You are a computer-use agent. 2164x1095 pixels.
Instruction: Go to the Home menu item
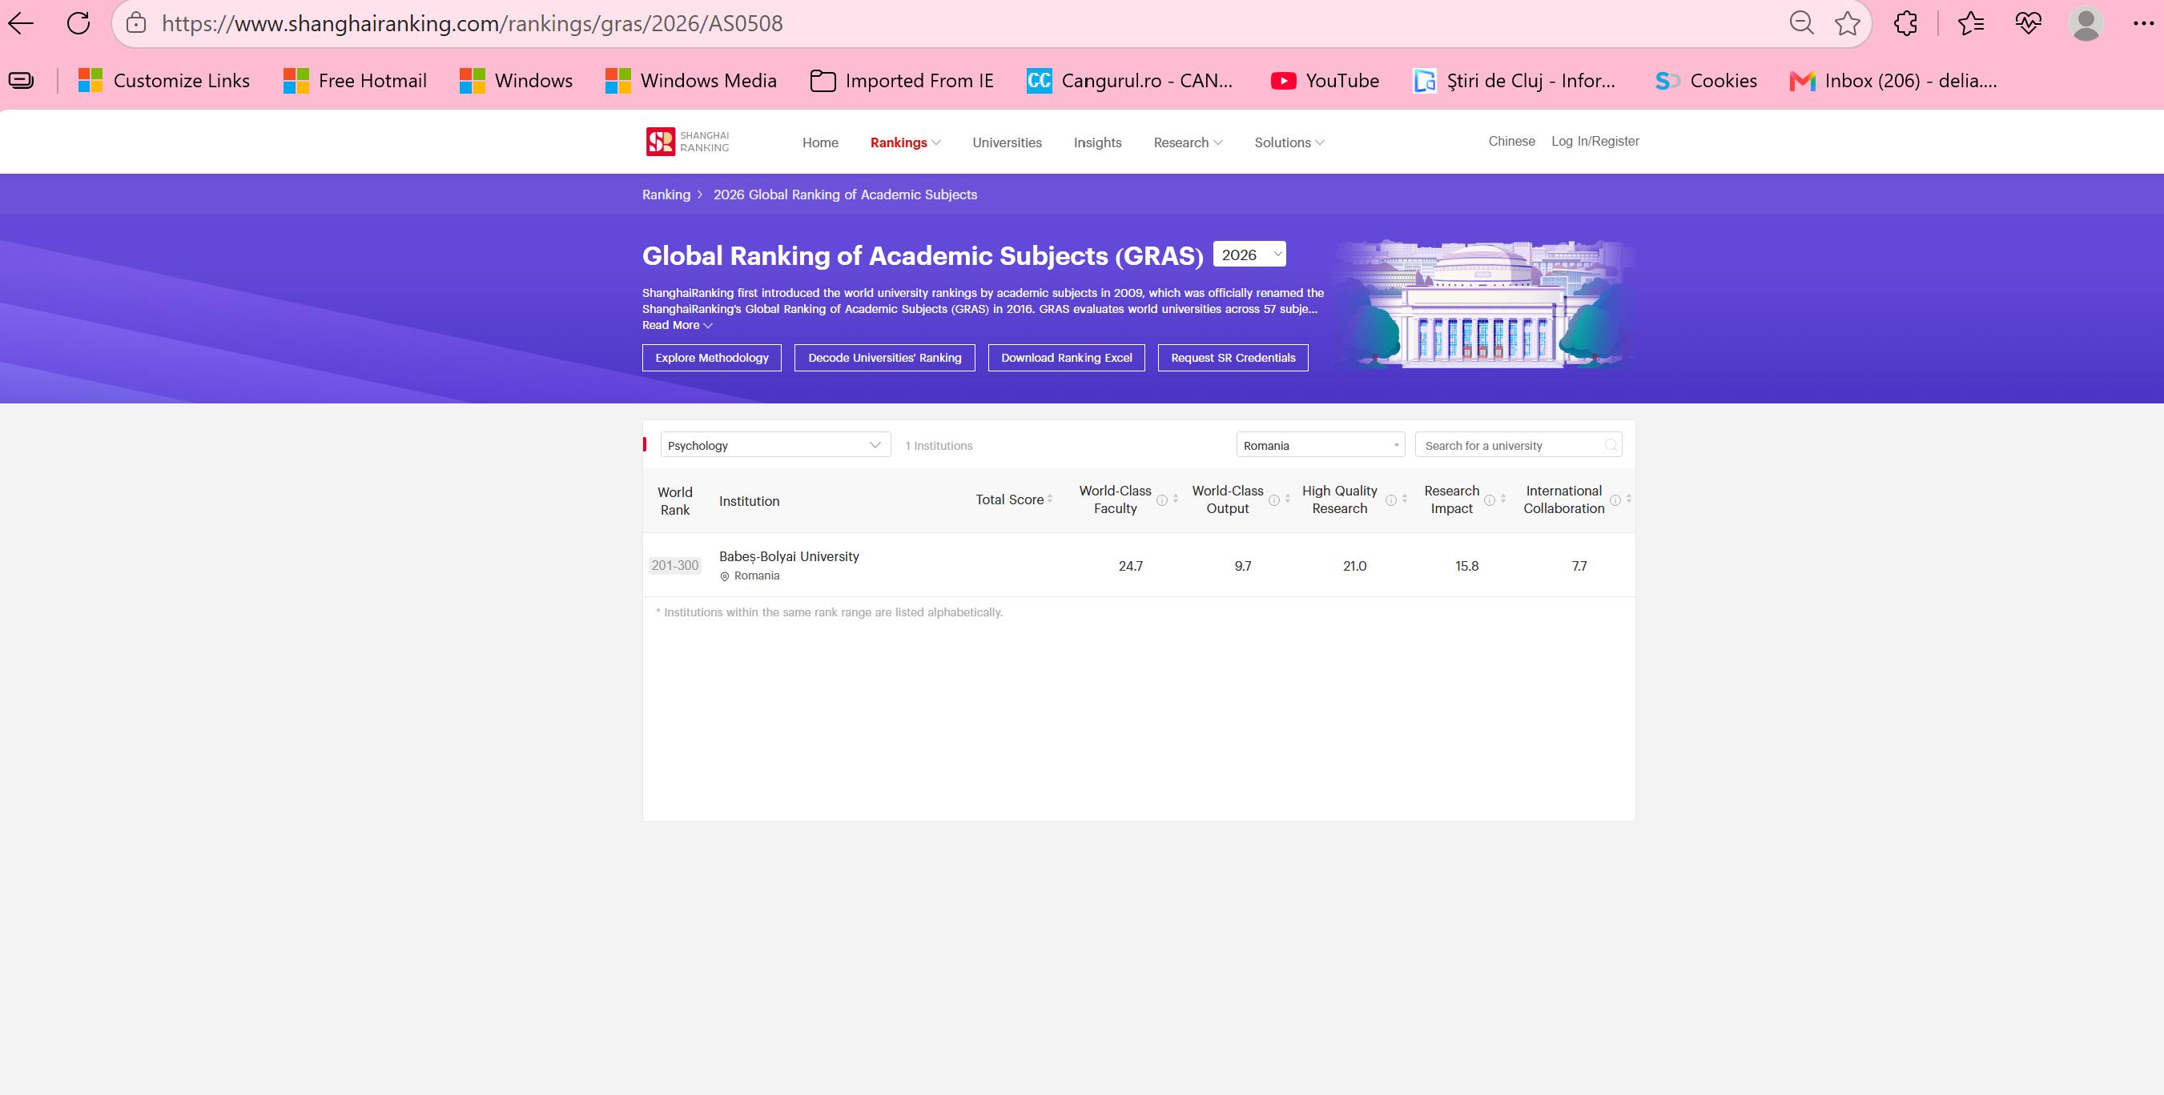(820, 142)
